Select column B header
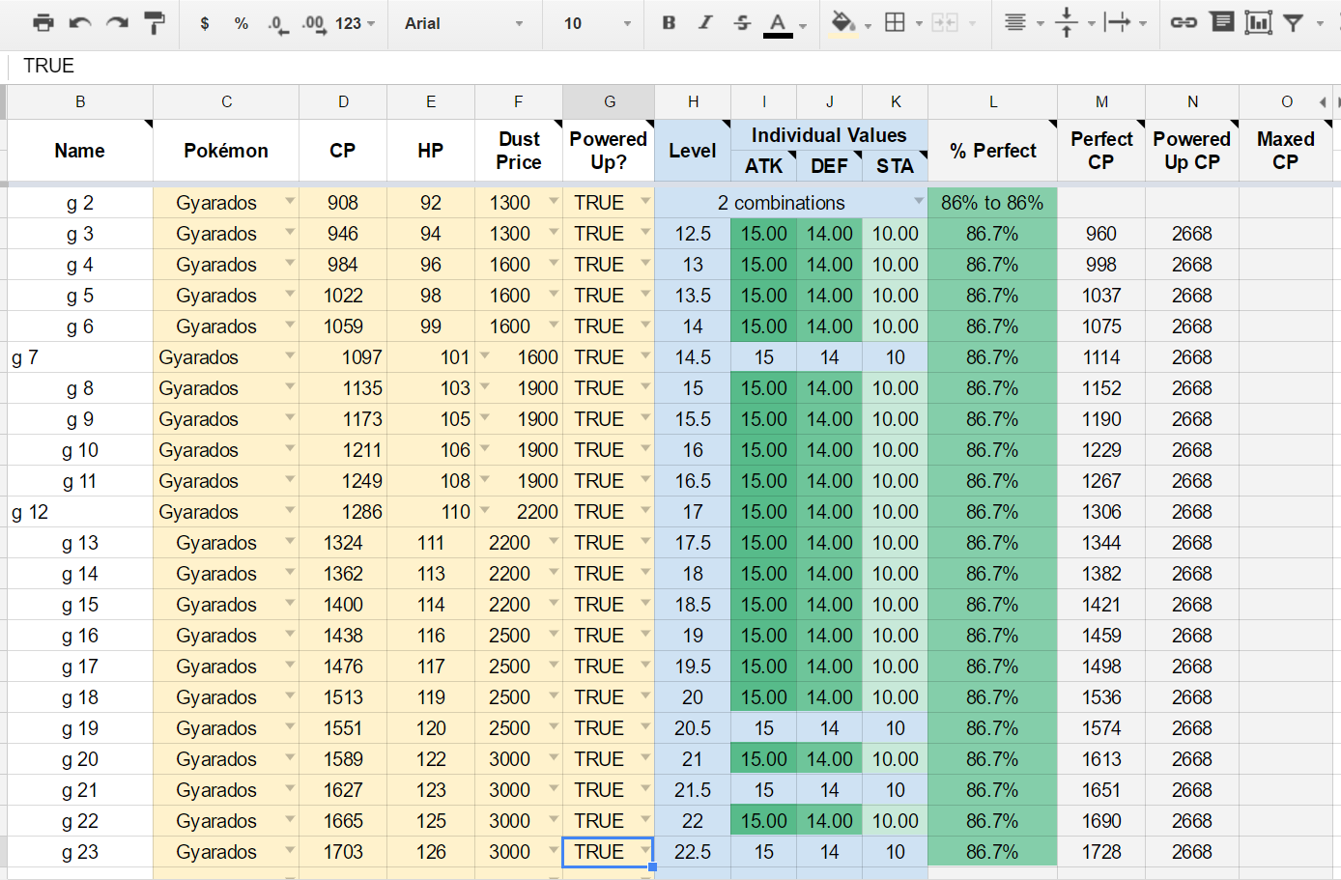This screenshot has height=880, width=1341. point(80,101)
